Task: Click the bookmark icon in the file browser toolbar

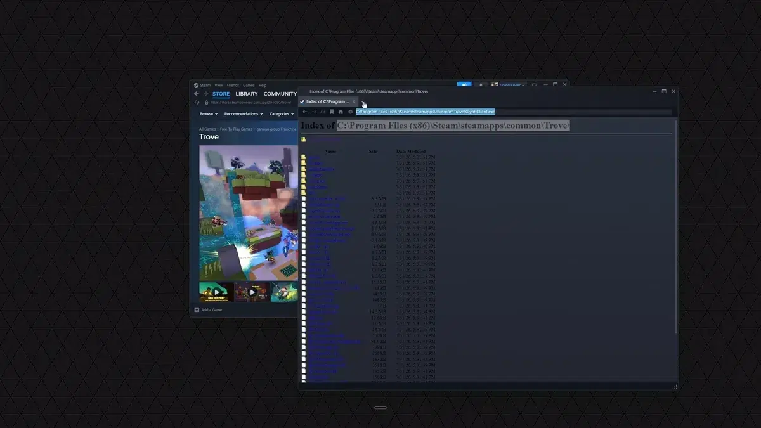Action: tap(332, 112)
